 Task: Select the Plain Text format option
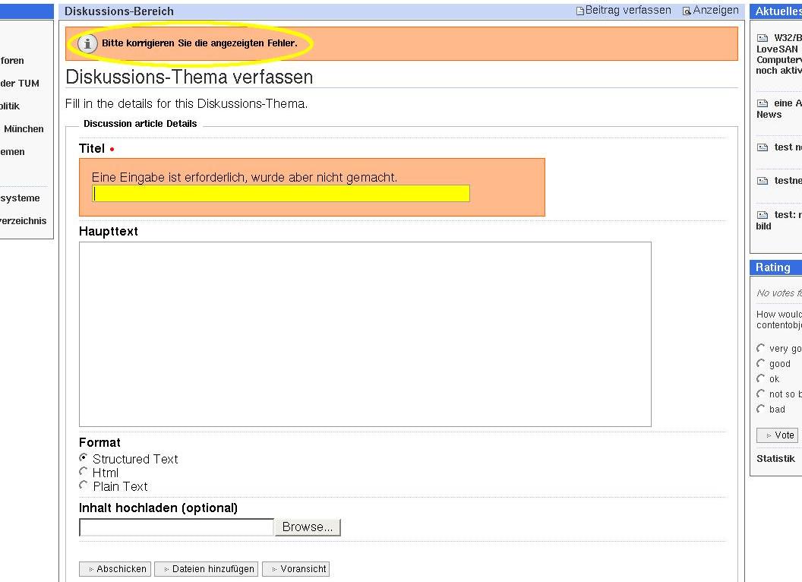[84, 486]
